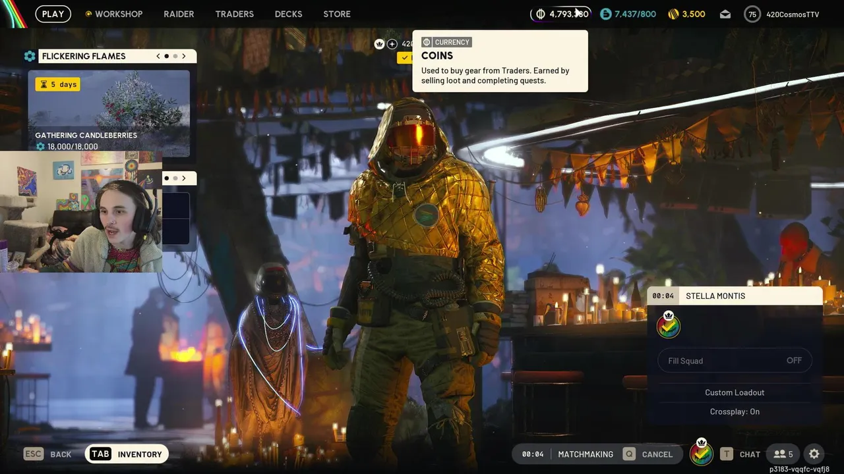Go to previous Flickering Flames event page
The width and height of the screenshot is (844, 474).
[x=158, y=56]
